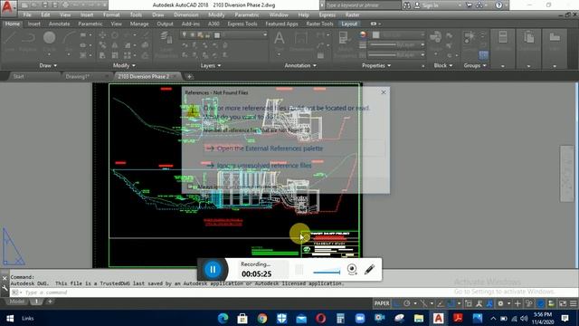
Task: Switch to the Start file tab
Action: (19, 76)
